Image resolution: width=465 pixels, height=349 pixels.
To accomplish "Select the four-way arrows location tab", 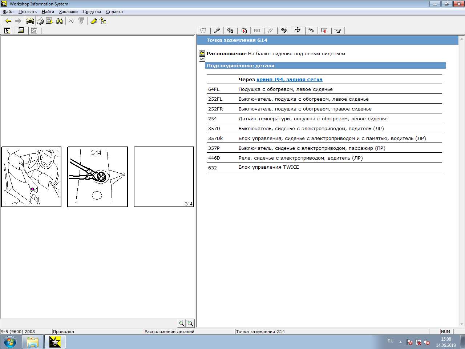I will (298, 30).
